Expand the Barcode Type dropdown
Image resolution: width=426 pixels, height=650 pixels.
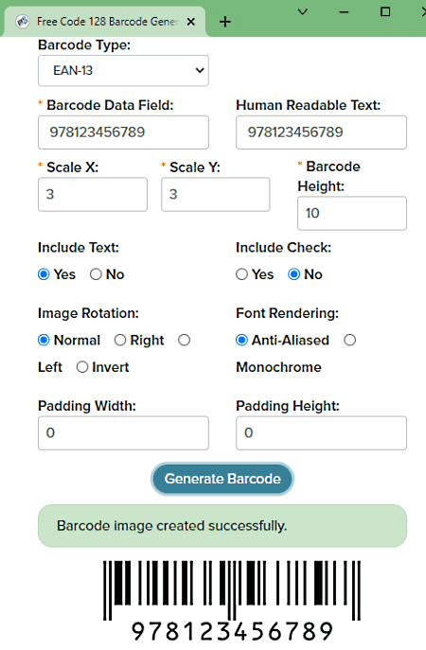coord(123,70)
